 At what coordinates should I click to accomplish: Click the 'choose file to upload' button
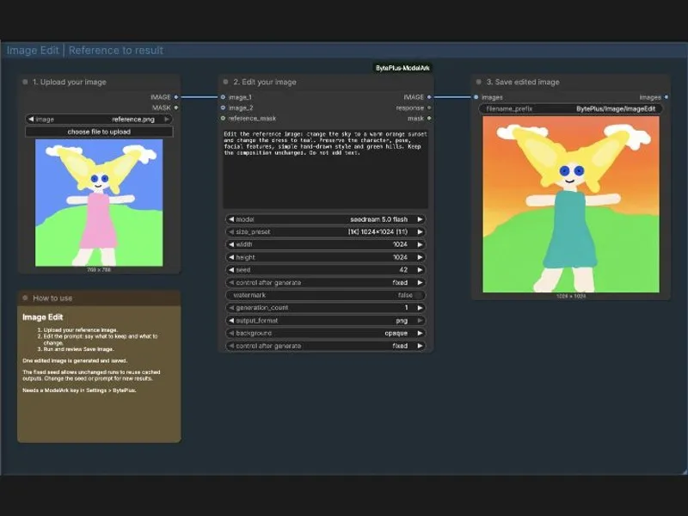(x=99, y=132)
